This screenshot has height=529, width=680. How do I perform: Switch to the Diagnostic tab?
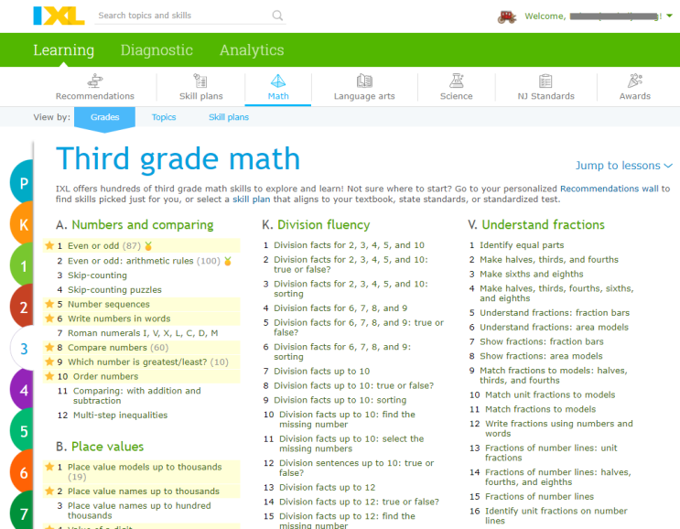[x=157, y=49]
